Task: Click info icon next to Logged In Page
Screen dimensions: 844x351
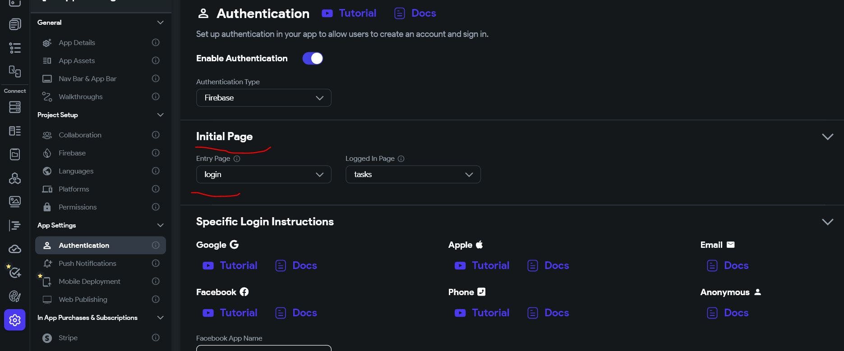Action: pos(401,159)
